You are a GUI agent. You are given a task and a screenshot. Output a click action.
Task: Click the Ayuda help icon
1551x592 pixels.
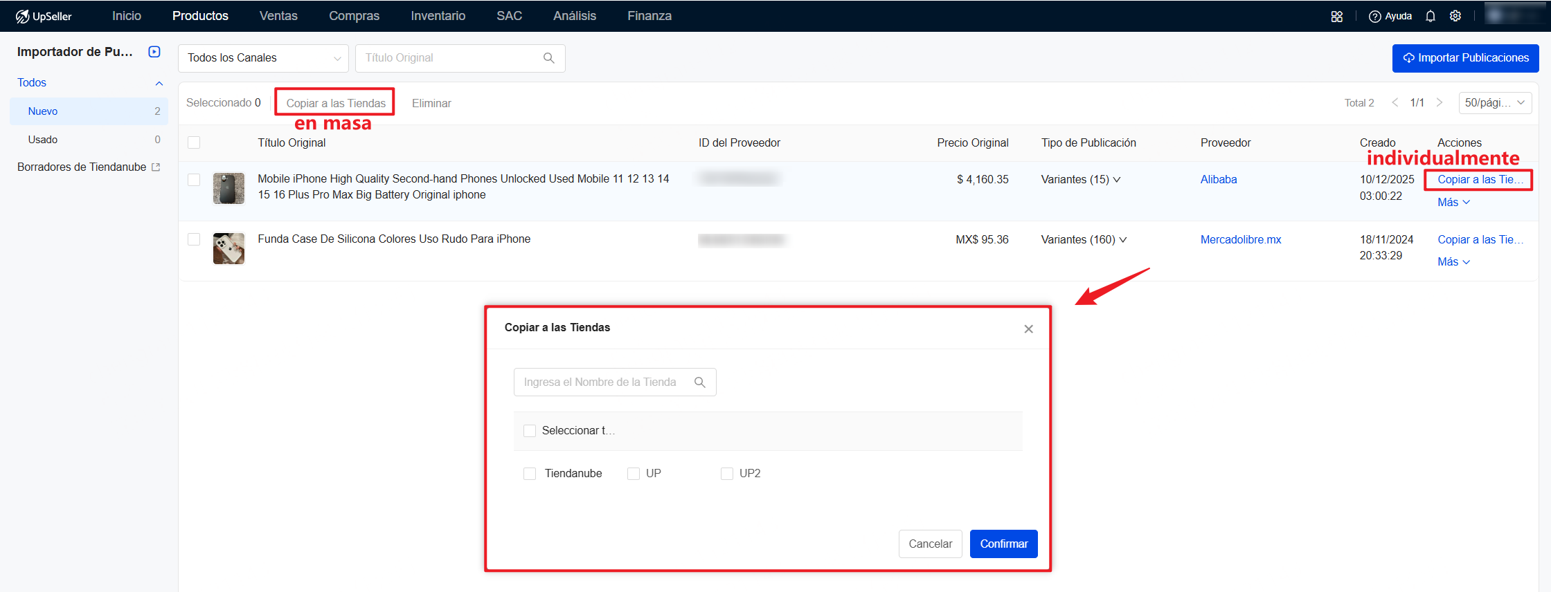click(x=1374, y=17)
